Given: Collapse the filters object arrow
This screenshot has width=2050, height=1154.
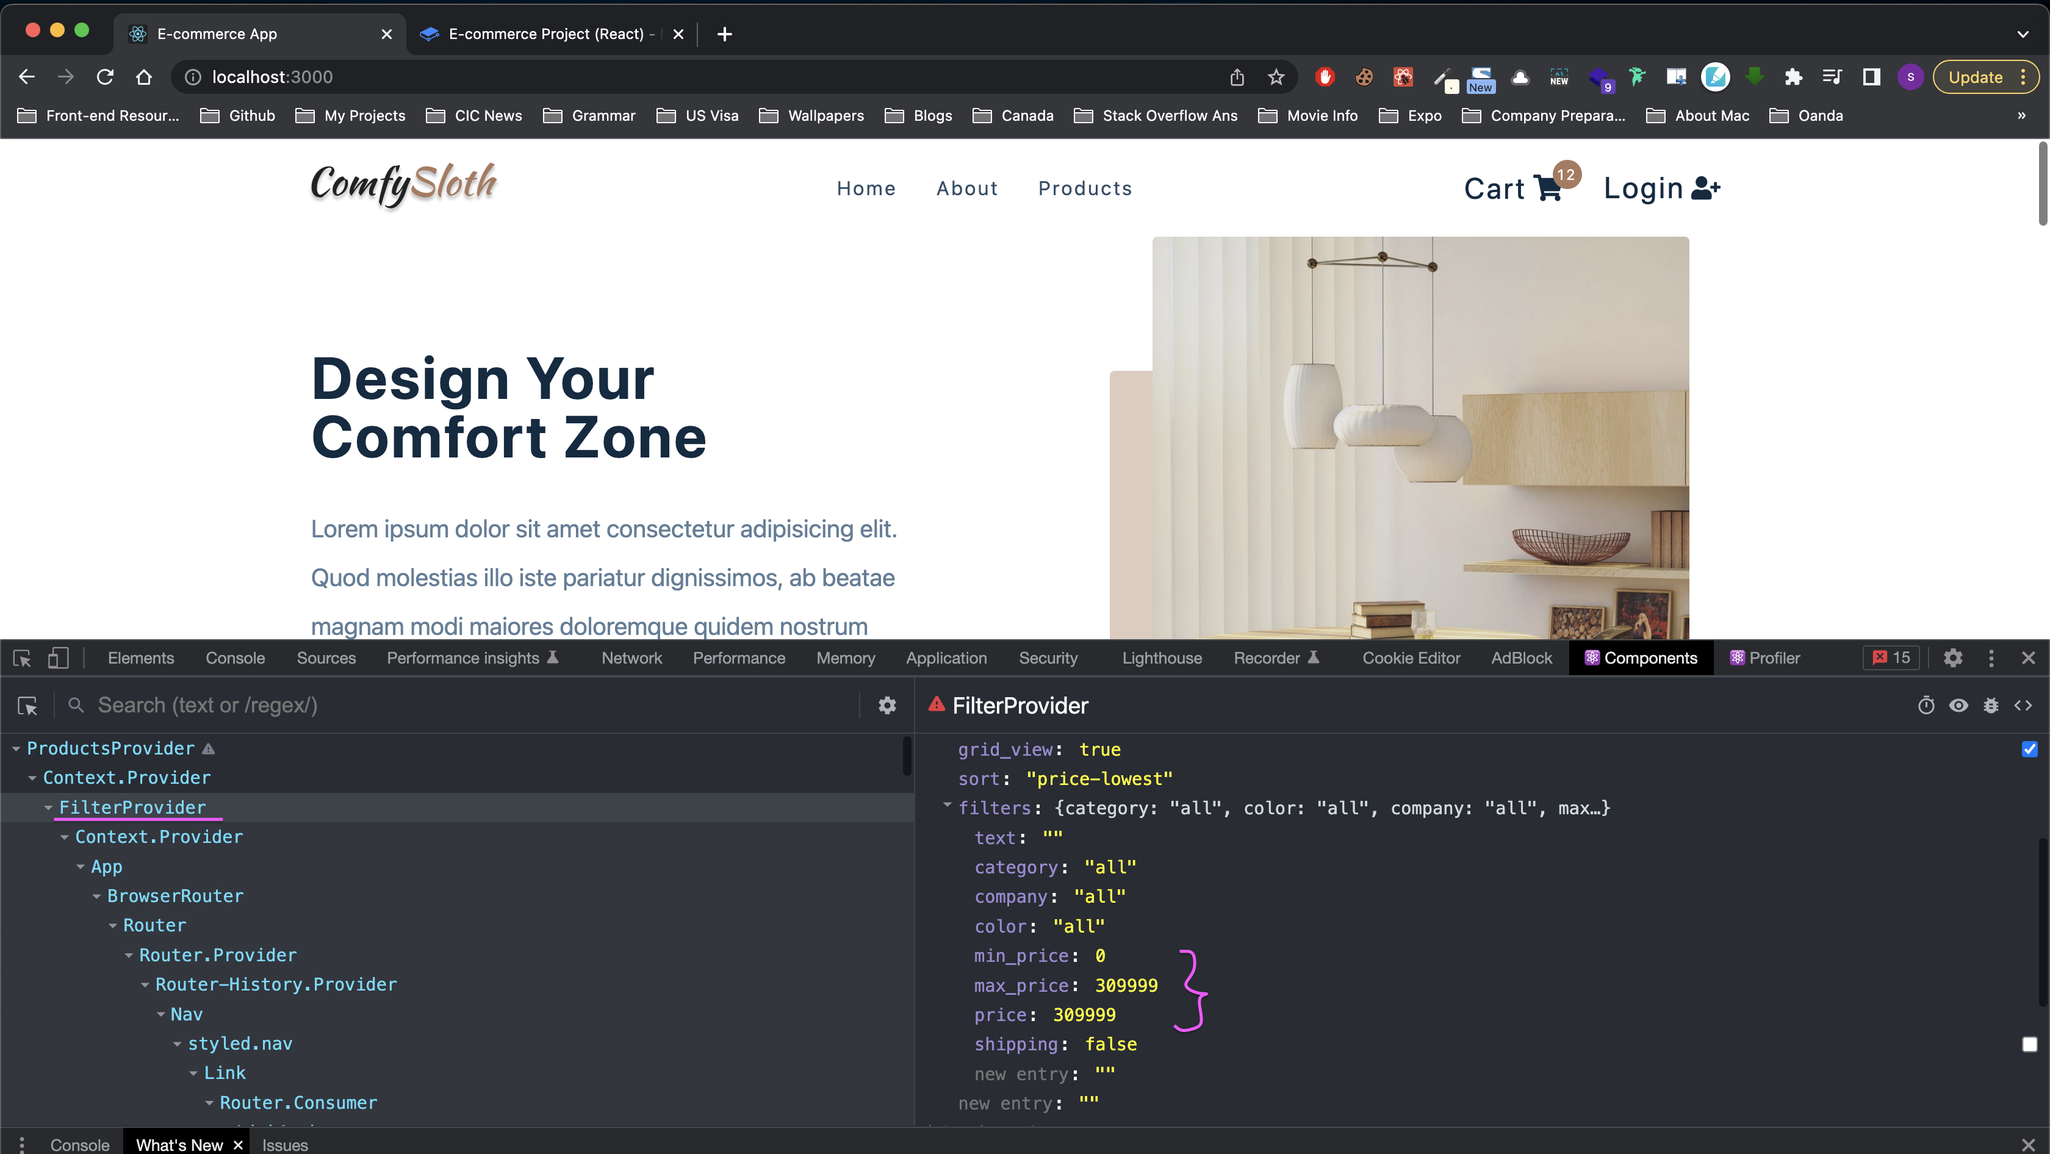Looking at the screenshot, I should (x=947, y=806).
